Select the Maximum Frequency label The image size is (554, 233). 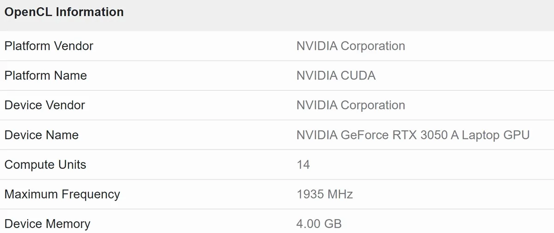click(x=62, y=194)
